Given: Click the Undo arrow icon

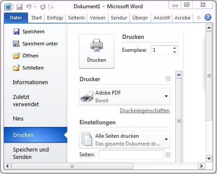Looking at the screenshot, I should [29, 6].
